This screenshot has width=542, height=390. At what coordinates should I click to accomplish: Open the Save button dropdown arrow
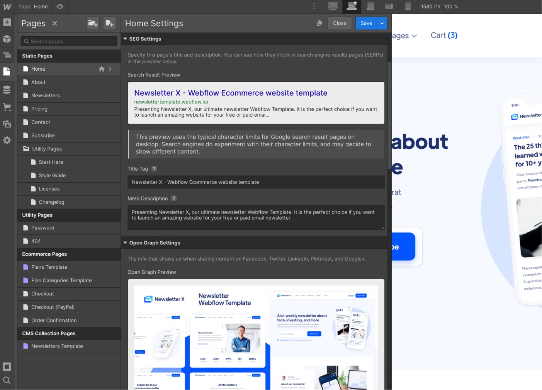tap(382, 23)
